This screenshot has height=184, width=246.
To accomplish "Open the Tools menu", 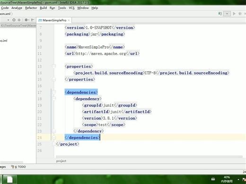I will coord(62,8).
